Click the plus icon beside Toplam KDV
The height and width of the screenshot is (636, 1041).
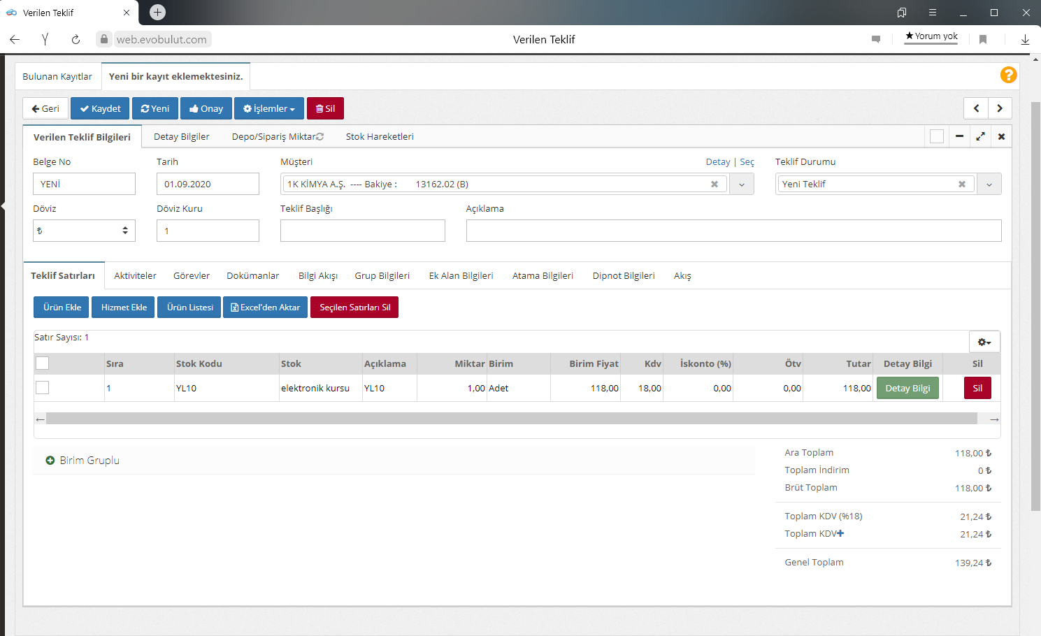(x=840, y=533)
